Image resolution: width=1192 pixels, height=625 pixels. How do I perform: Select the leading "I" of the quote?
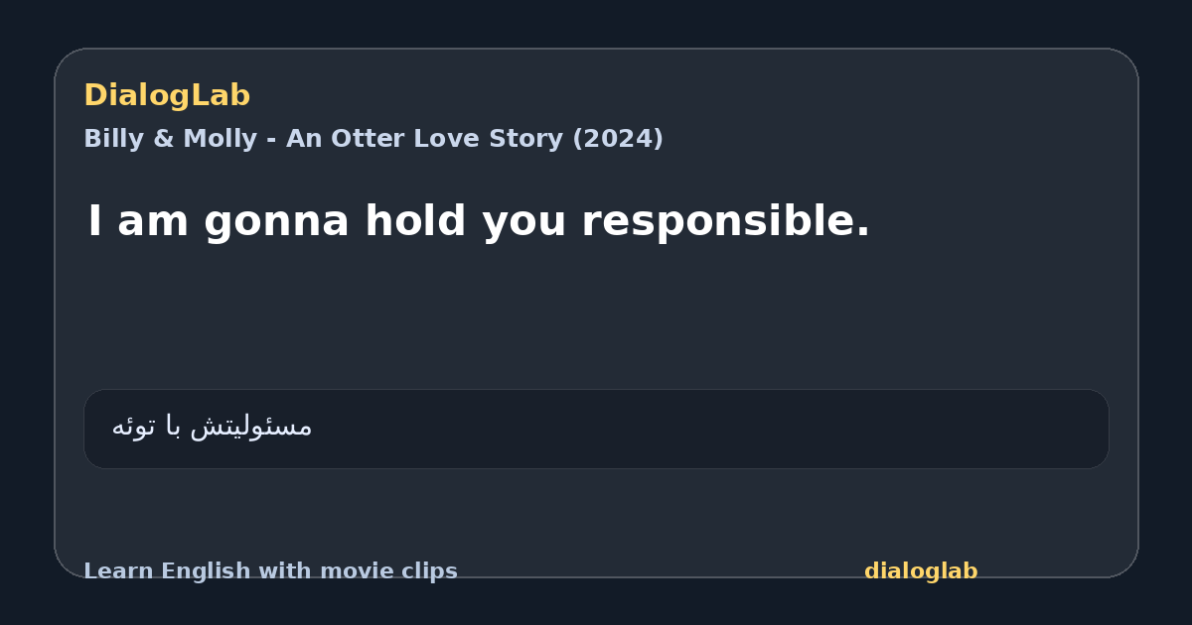[x=94, y=220]
